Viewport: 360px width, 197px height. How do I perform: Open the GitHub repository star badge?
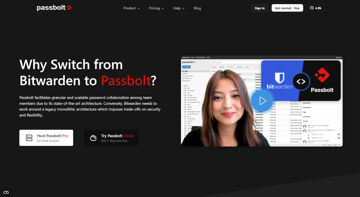(x=316, y=8)
